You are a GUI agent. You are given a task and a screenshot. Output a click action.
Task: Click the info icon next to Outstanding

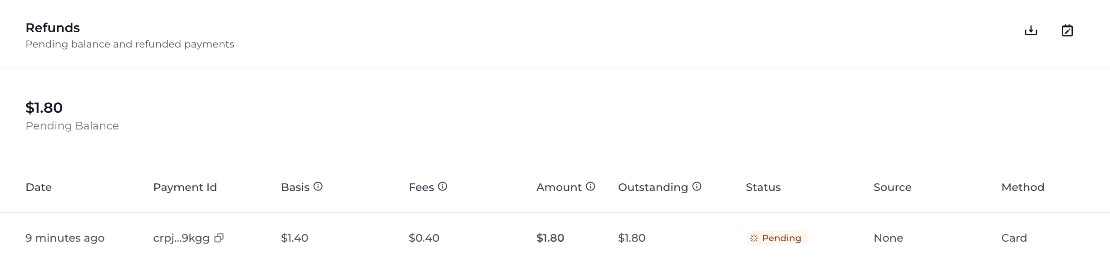pyautogui.click(x=697, y=186)
